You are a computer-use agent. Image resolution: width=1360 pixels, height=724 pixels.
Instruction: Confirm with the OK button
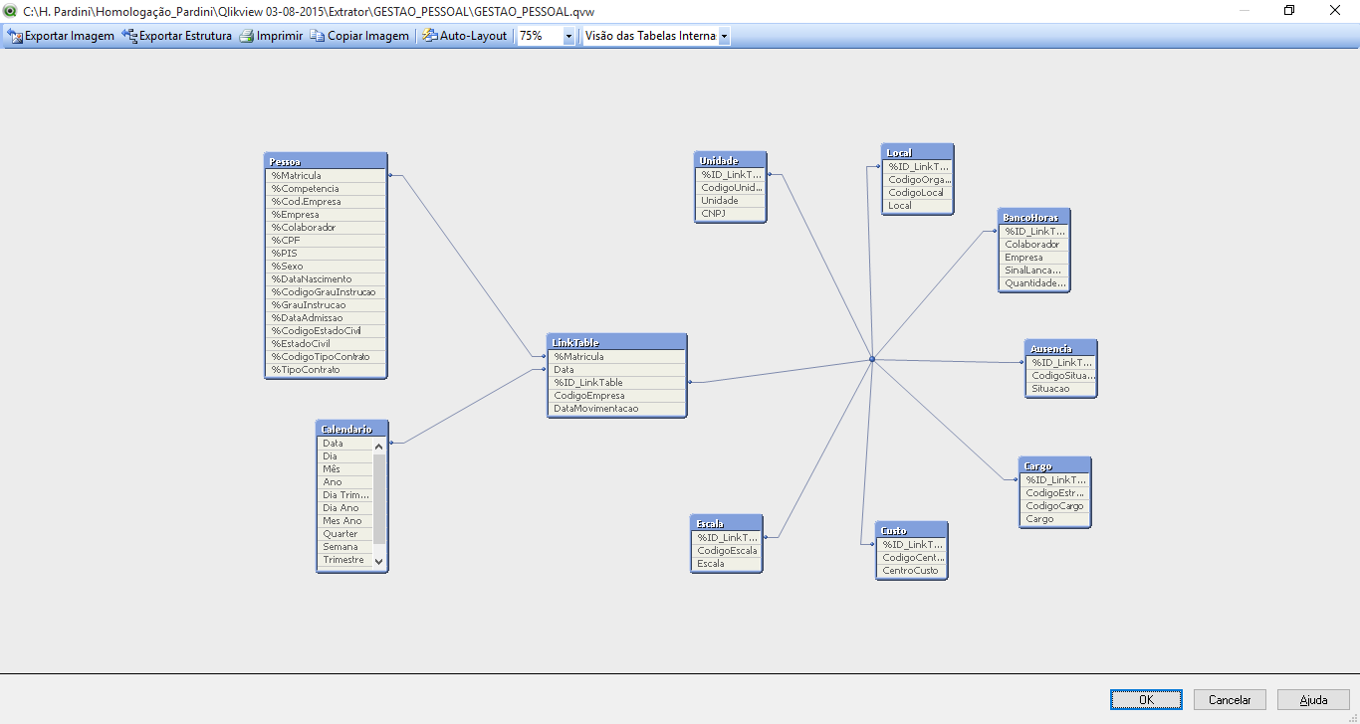1146,700
